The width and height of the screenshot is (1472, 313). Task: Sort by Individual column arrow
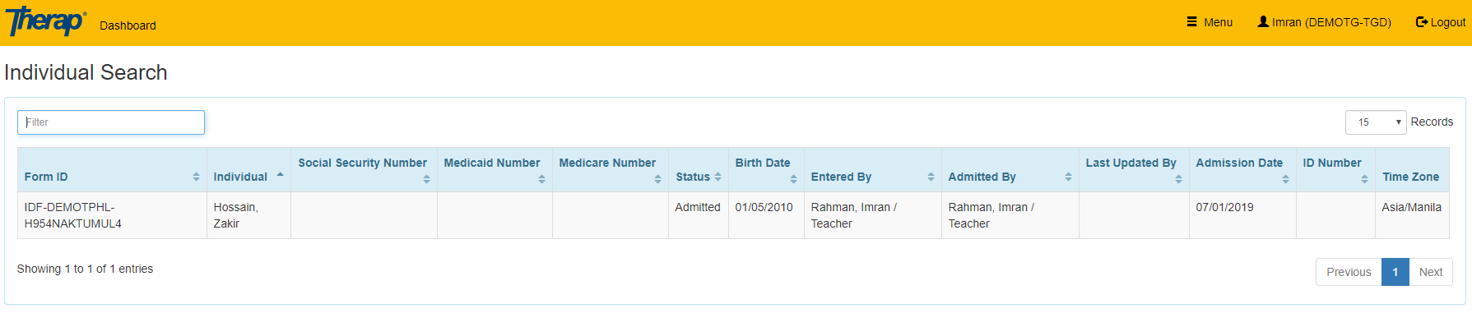click(280, 175)
